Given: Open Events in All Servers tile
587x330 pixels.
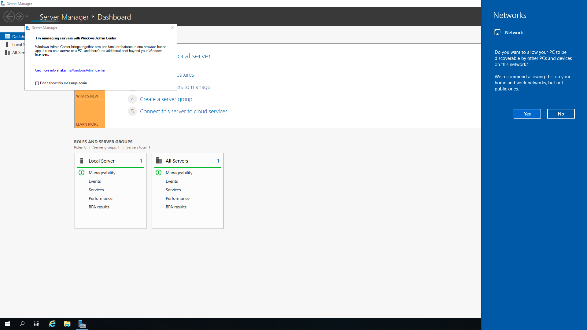Looking at the screenshot, I should point(172,181).
